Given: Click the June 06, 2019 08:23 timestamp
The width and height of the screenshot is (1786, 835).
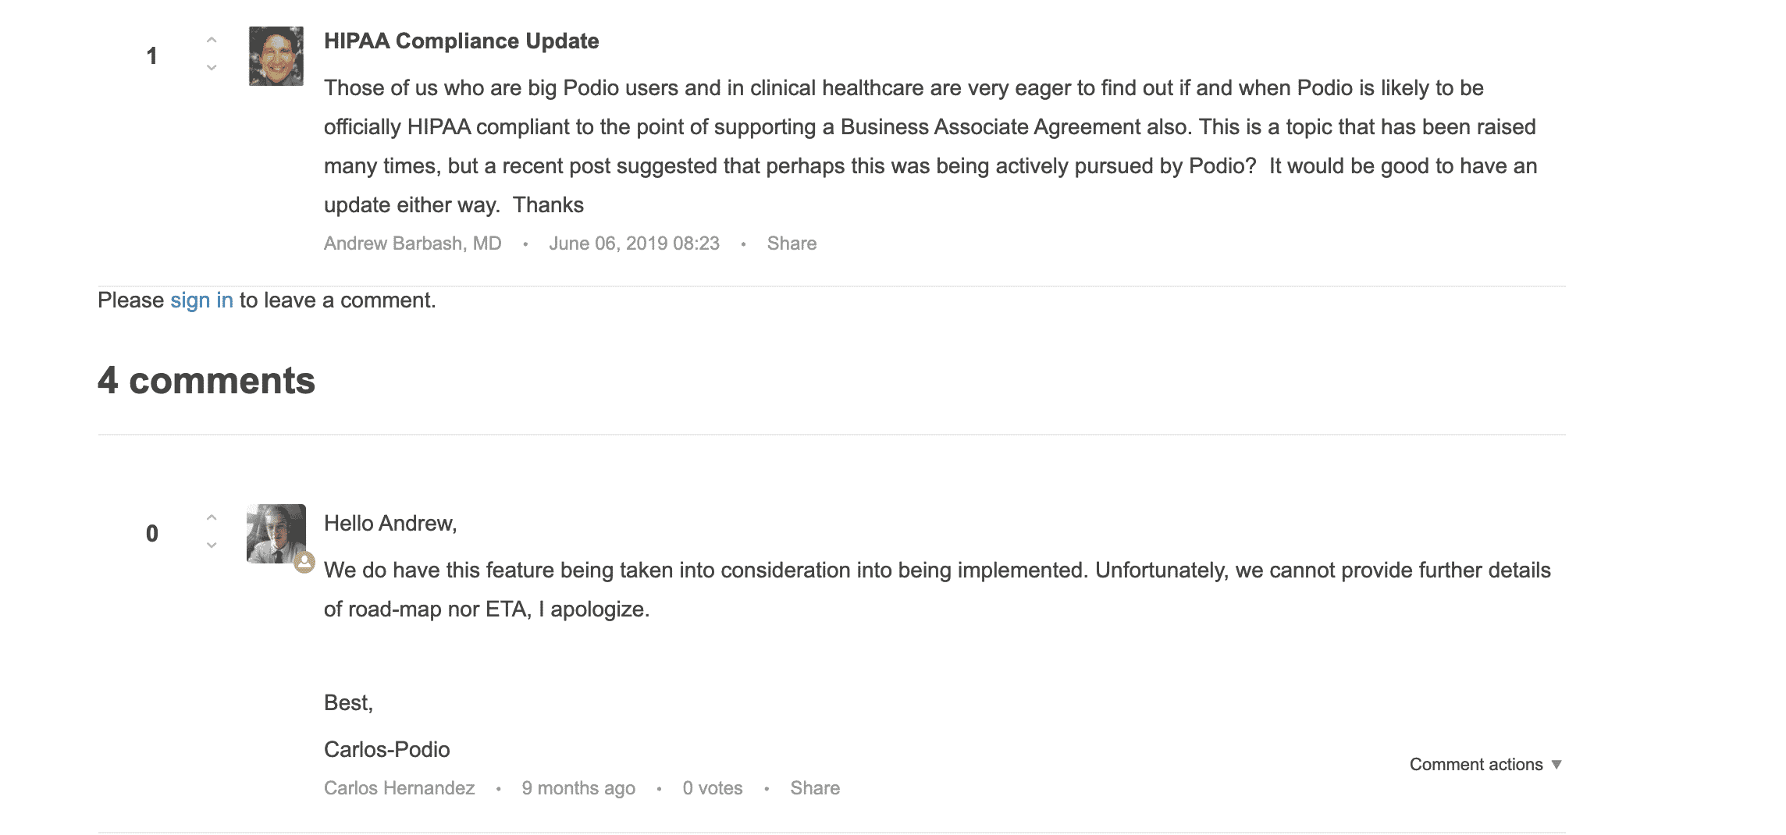Looking at the screenshot, I should tap(634, 243).
